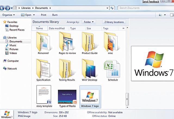Sort by Type column header
The image size is (174, 119).
[77, 28]
